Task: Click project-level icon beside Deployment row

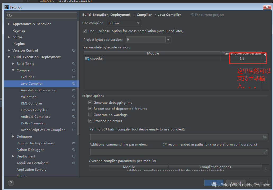Action: [x=74, y=156]
